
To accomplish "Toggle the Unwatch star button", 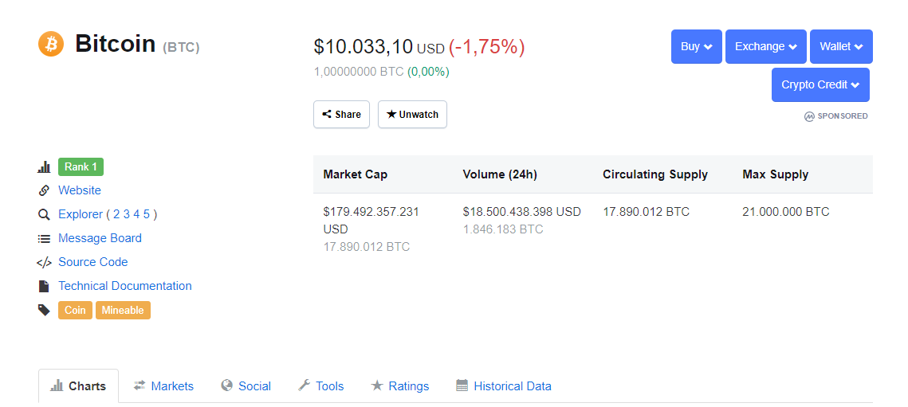I will pyautogui.click(x=412, y=115).
